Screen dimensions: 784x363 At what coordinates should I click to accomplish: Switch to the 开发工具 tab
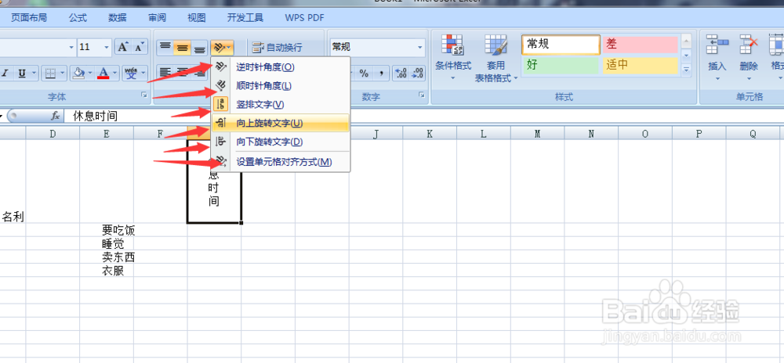tap(245, 18)
